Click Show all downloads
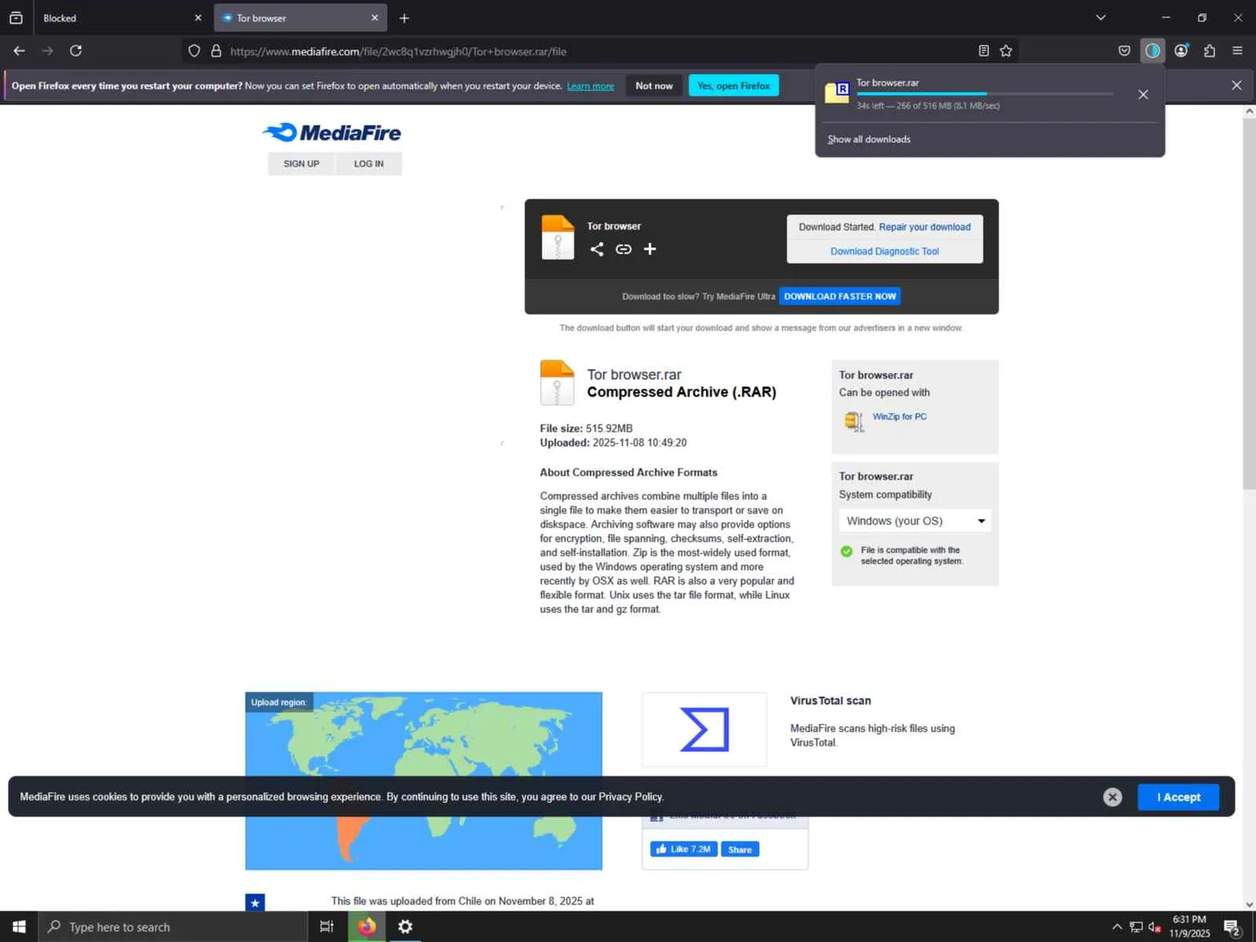This screenshot has height=942, width=1256. [869, 139]
